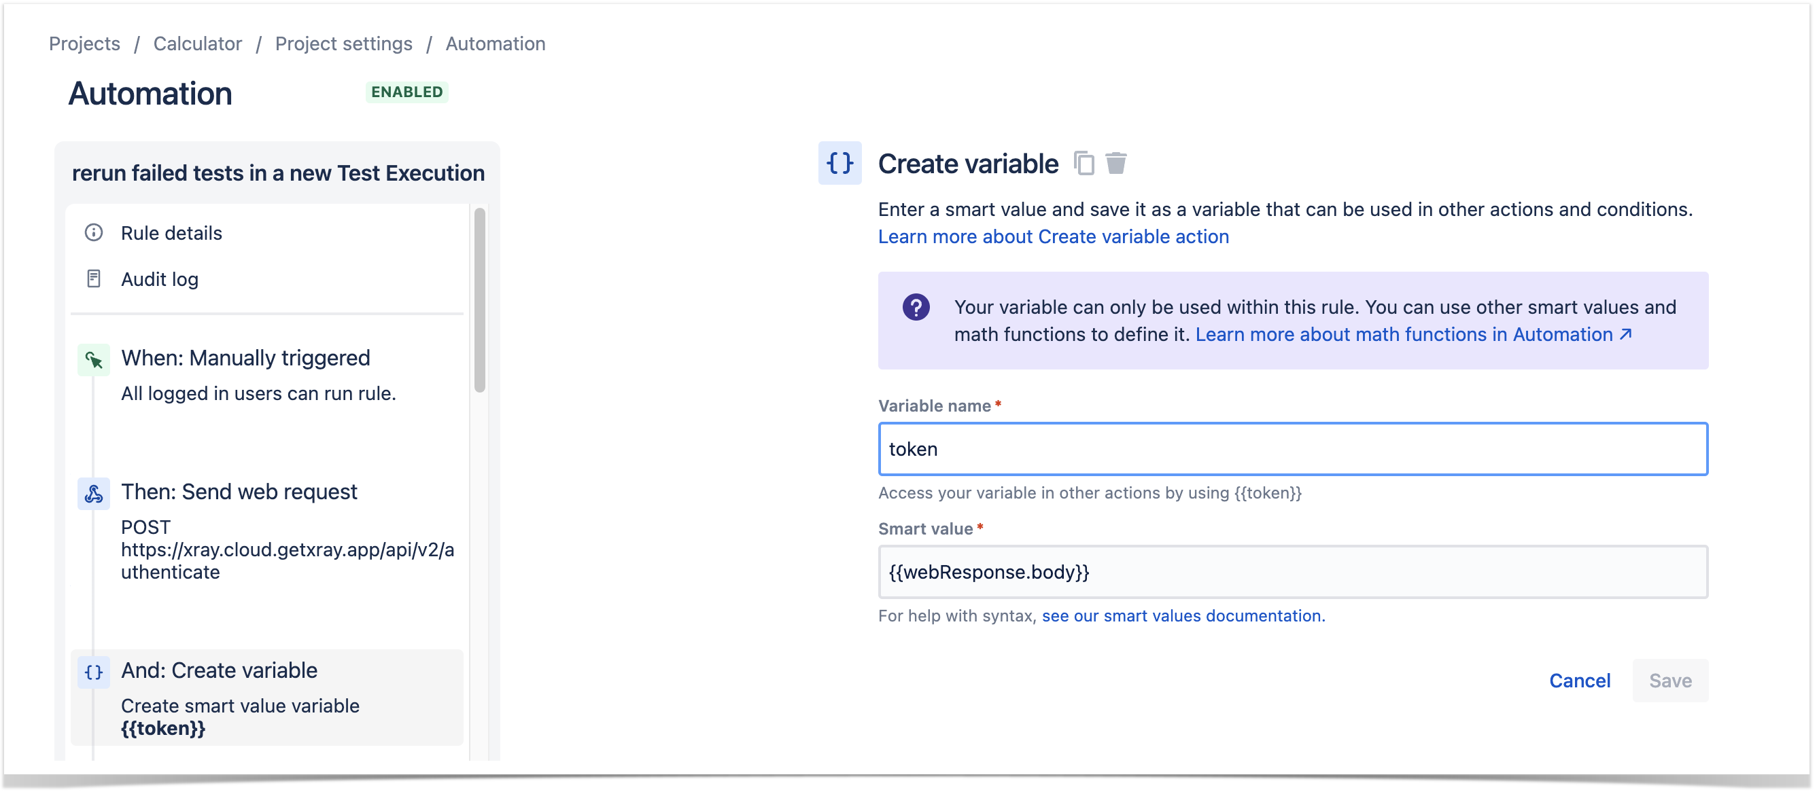Viewport: 1819px width, 794px height.
Task: Click the sidebar Create variable braces icon
Action: point(93,672)
